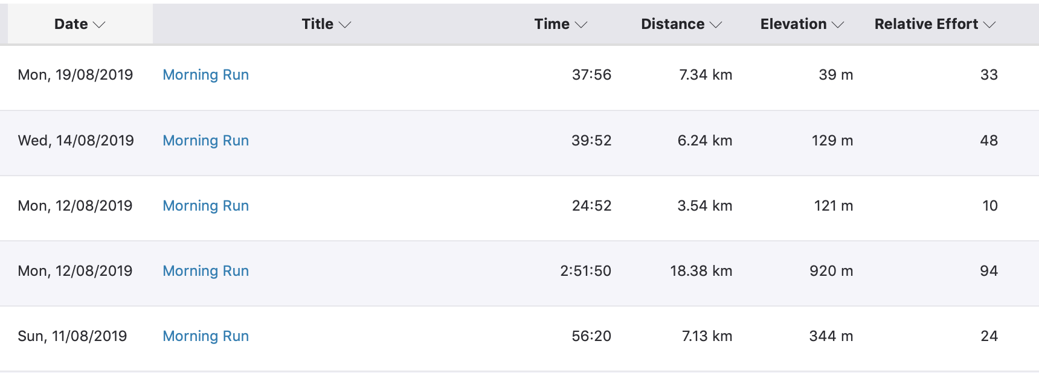The image size is (1039, 373).
Task: Select the 920 m elevation cell
Action: pyautogui.click(x=831, y=271)
